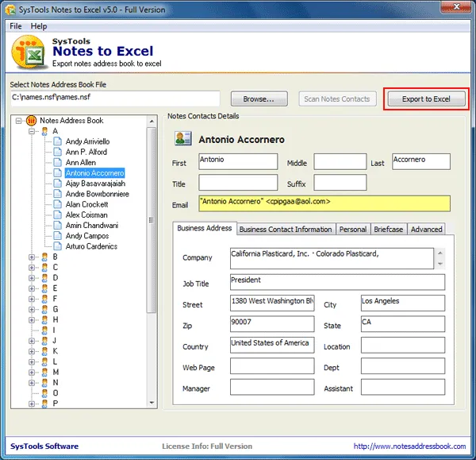The height and width of the screenshot is (460, 476).
Task: Click the SysTools Notes to Excel logo
Action: click(29, 52)
